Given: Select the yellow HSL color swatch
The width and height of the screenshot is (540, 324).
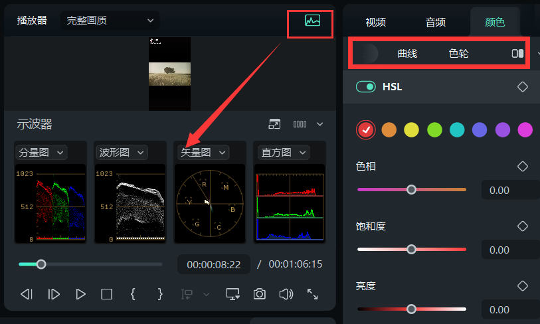Looking at the screenshot, I should (x=412, y=130).
